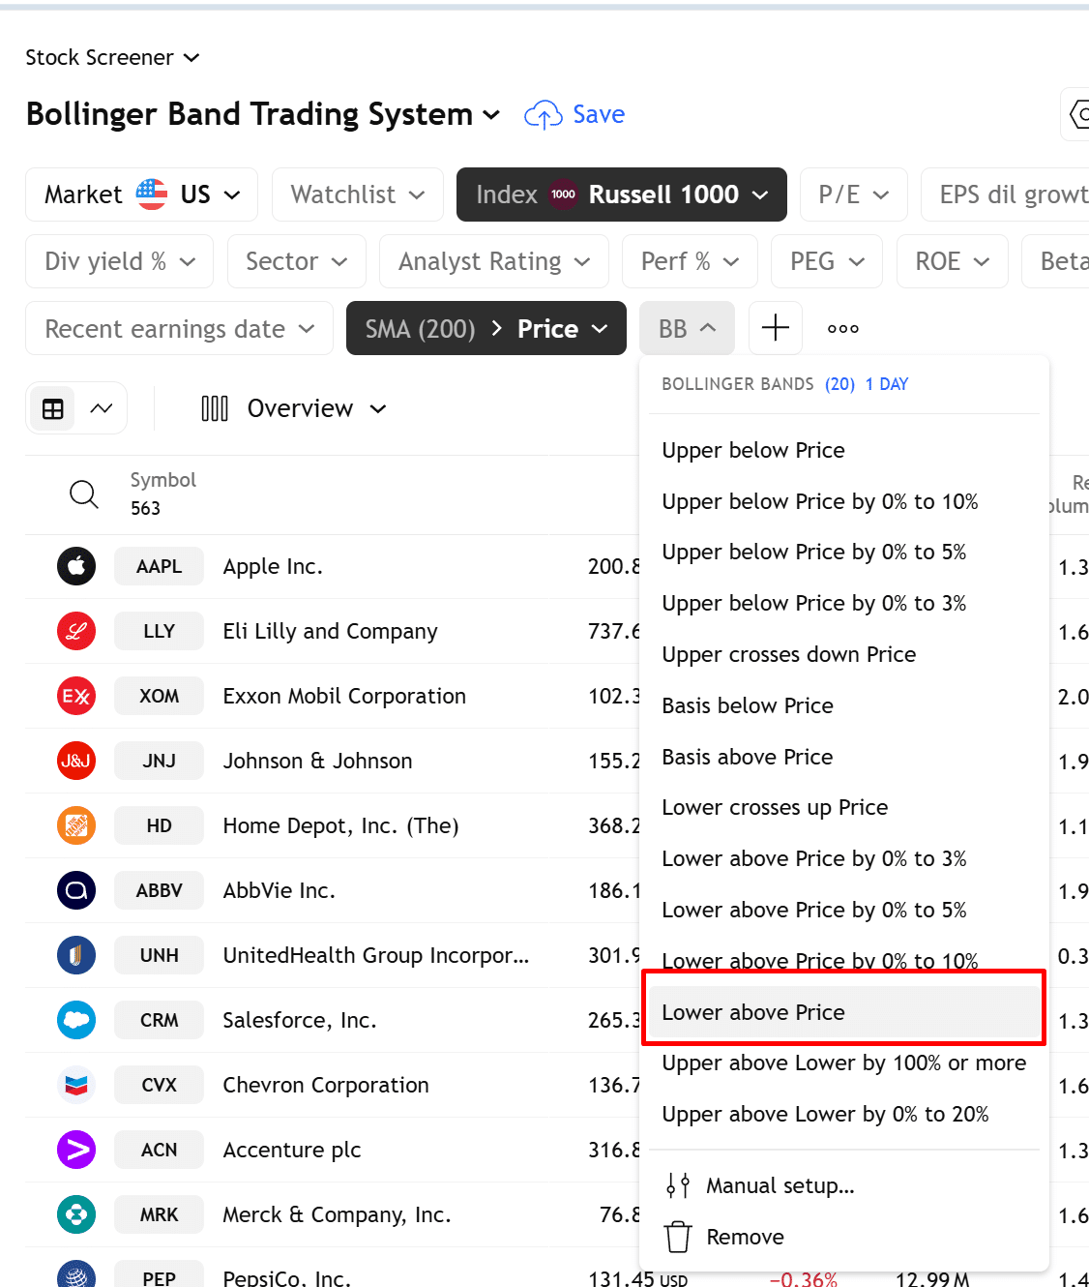
Task: Open the Div yield % filter
Action: coord(119,261)
